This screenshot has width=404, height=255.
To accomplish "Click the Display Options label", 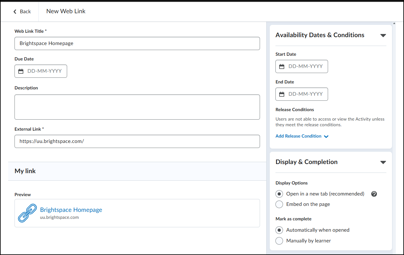I will pyautogui.click(x=291, y=183).
